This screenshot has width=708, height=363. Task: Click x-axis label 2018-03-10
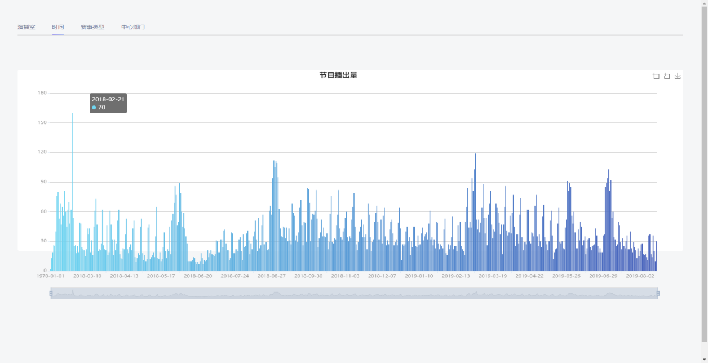87,276
